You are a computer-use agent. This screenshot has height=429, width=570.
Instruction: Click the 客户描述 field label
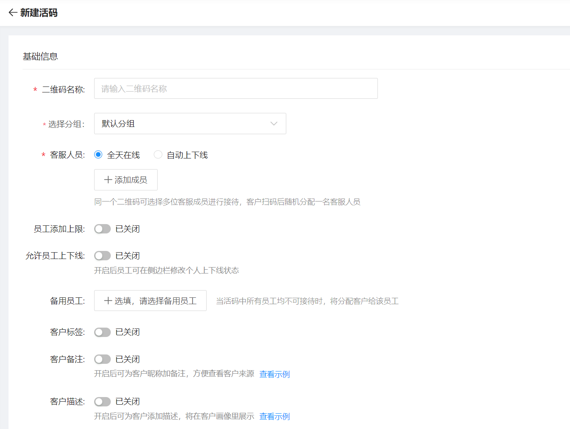click(67, 401)
